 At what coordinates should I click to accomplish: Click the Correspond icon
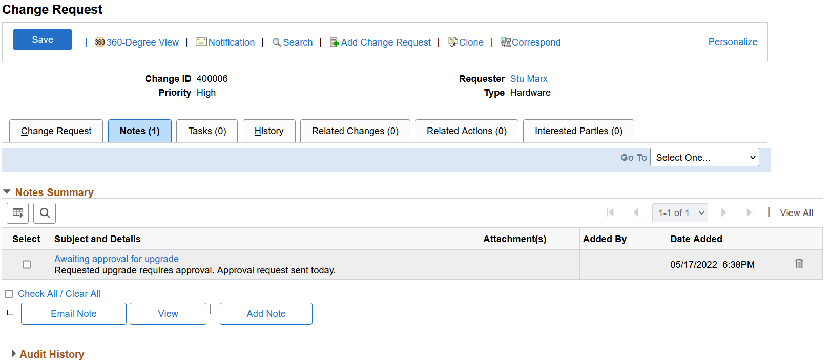505,42
